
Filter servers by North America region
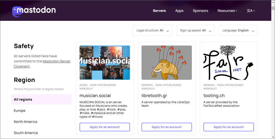click(26, 122)
